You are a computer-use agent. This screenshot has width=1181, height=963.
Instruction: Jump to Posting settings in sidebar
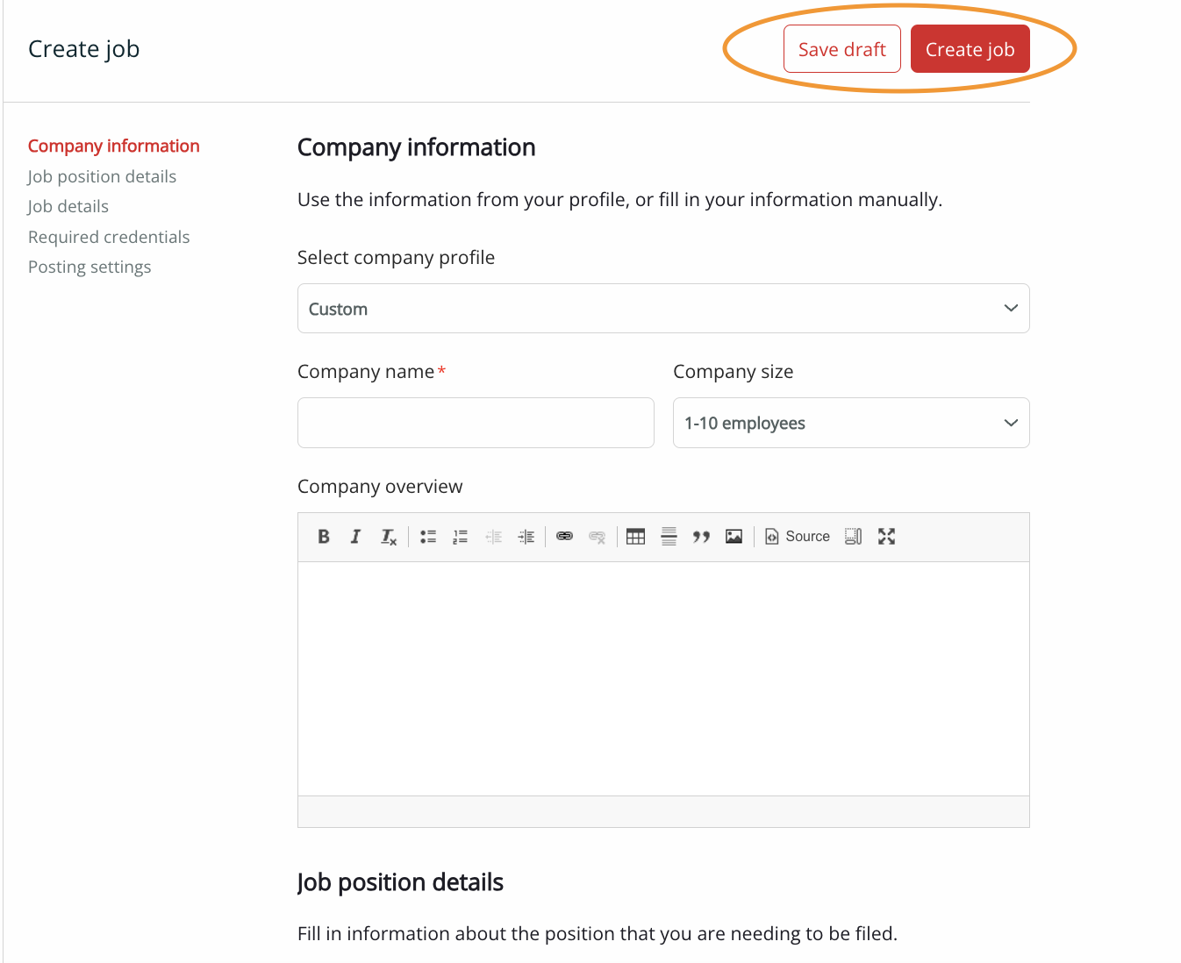coord(89,267)
